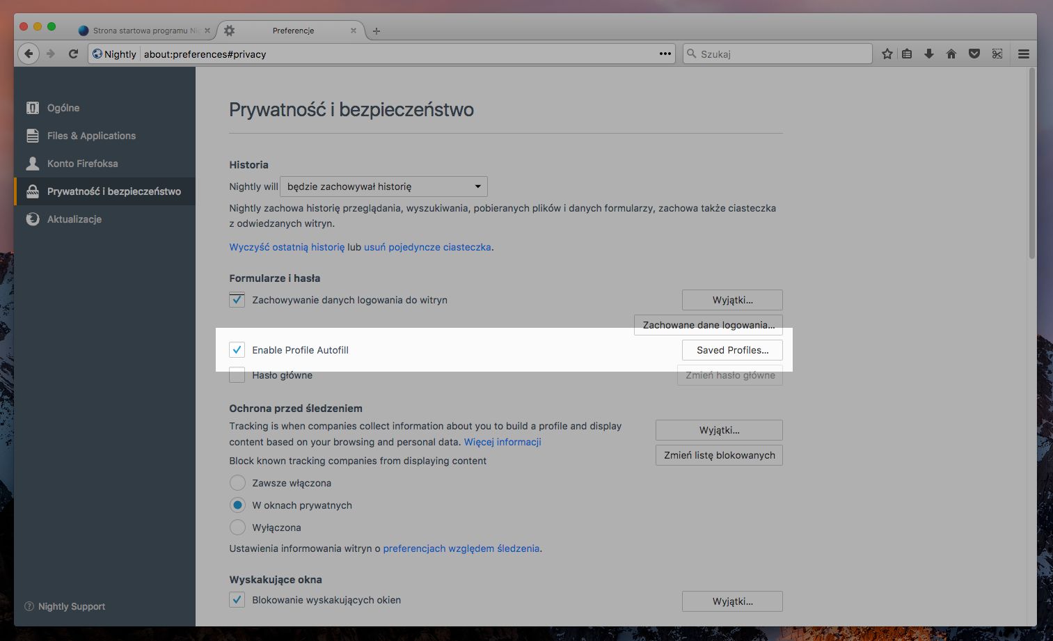Viewport: 1053px width, 641px height.
Task: Click Wyczyść ostatnią historię link
Action: point(287,247)
